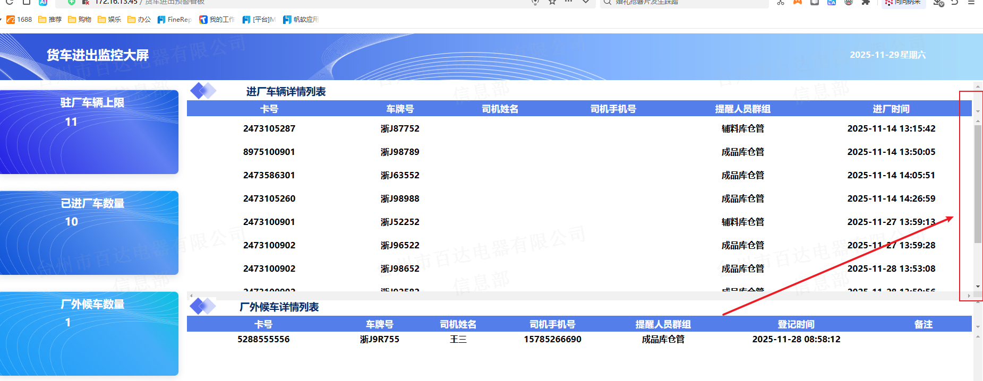Open the 办公 bookmark folder
This screenshot has height=381, width=983.
coord(139,20)
